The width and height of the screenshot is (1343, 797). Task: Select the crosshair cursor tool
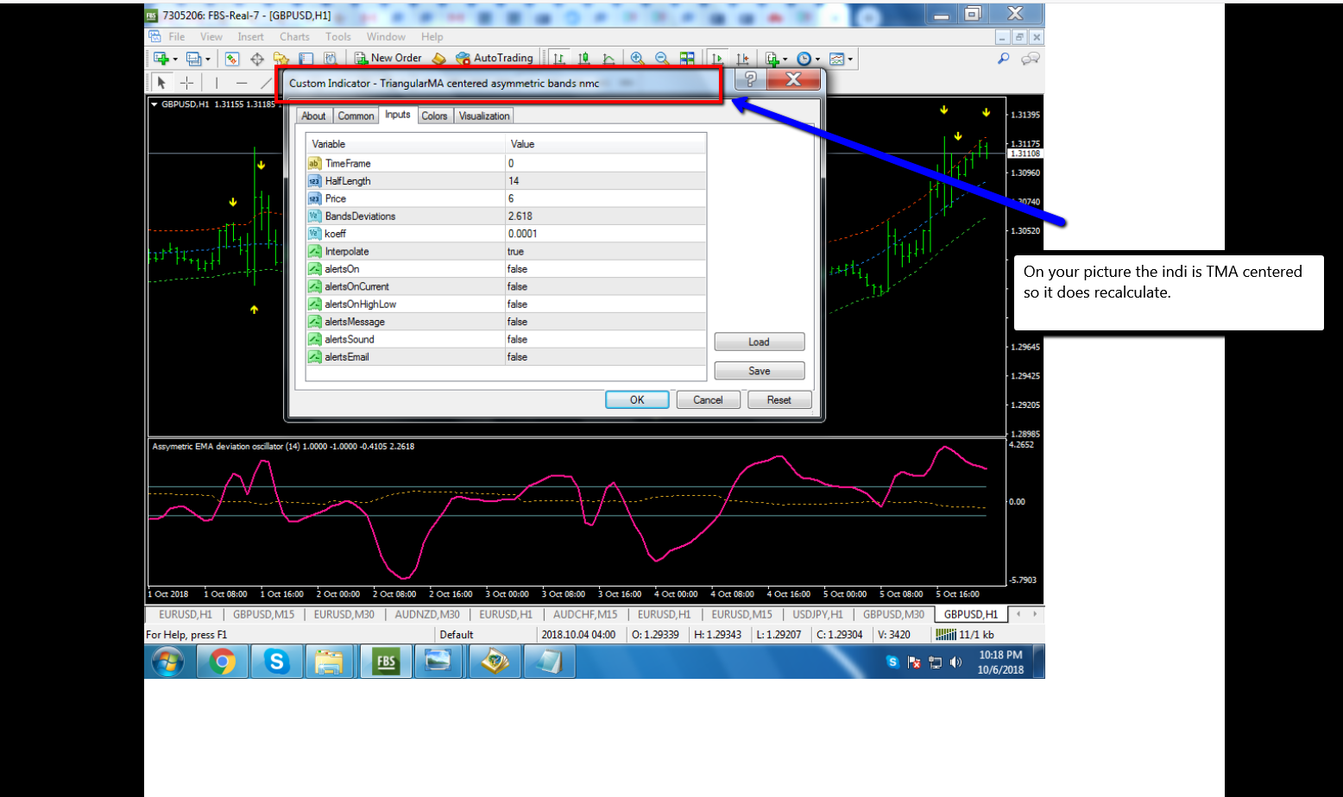[x=186, y=83]
